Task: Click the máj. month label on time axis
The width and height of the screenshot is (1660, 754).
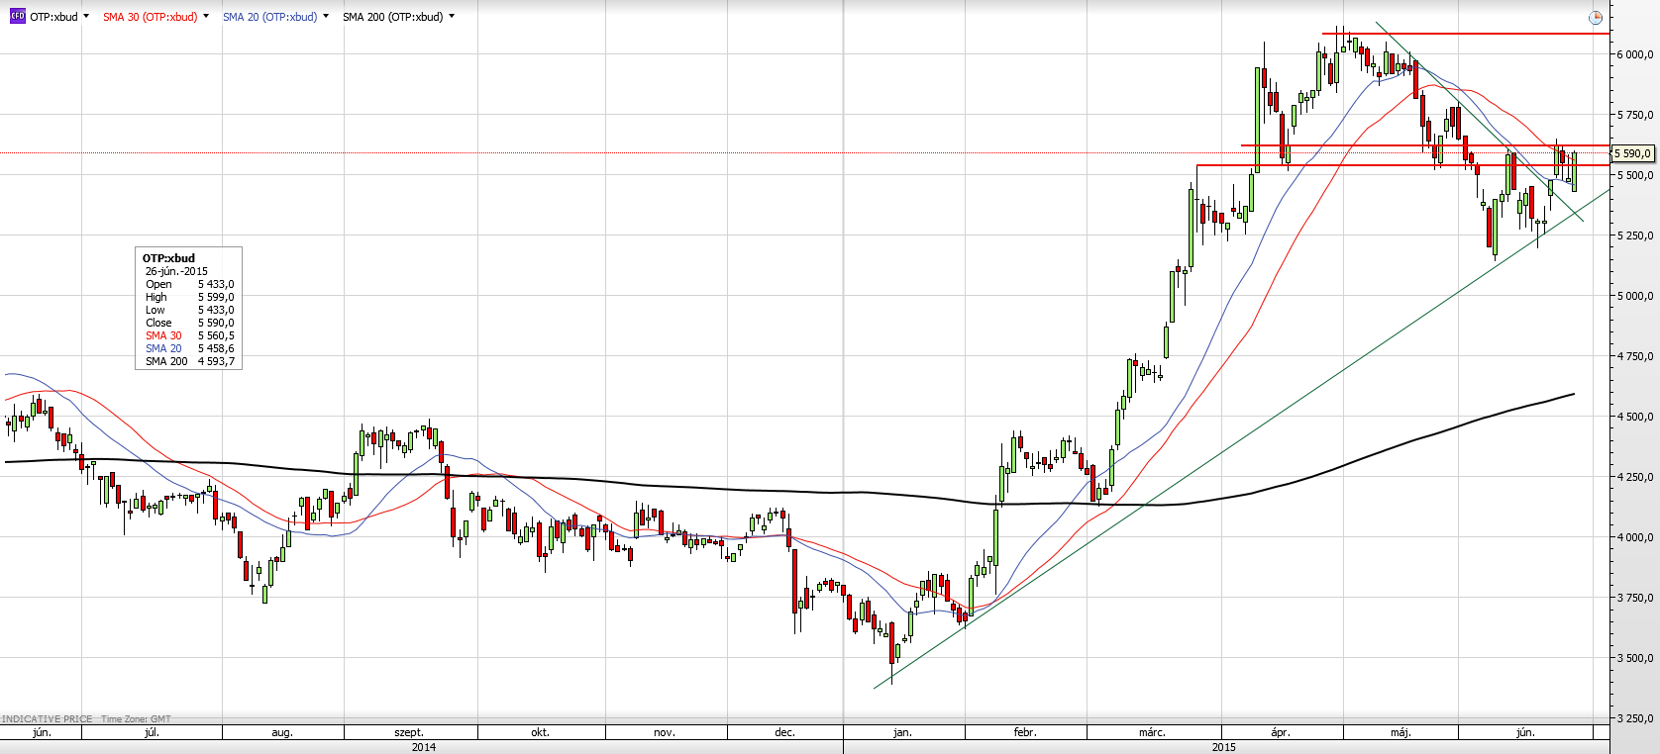Action: [1401, 732]
